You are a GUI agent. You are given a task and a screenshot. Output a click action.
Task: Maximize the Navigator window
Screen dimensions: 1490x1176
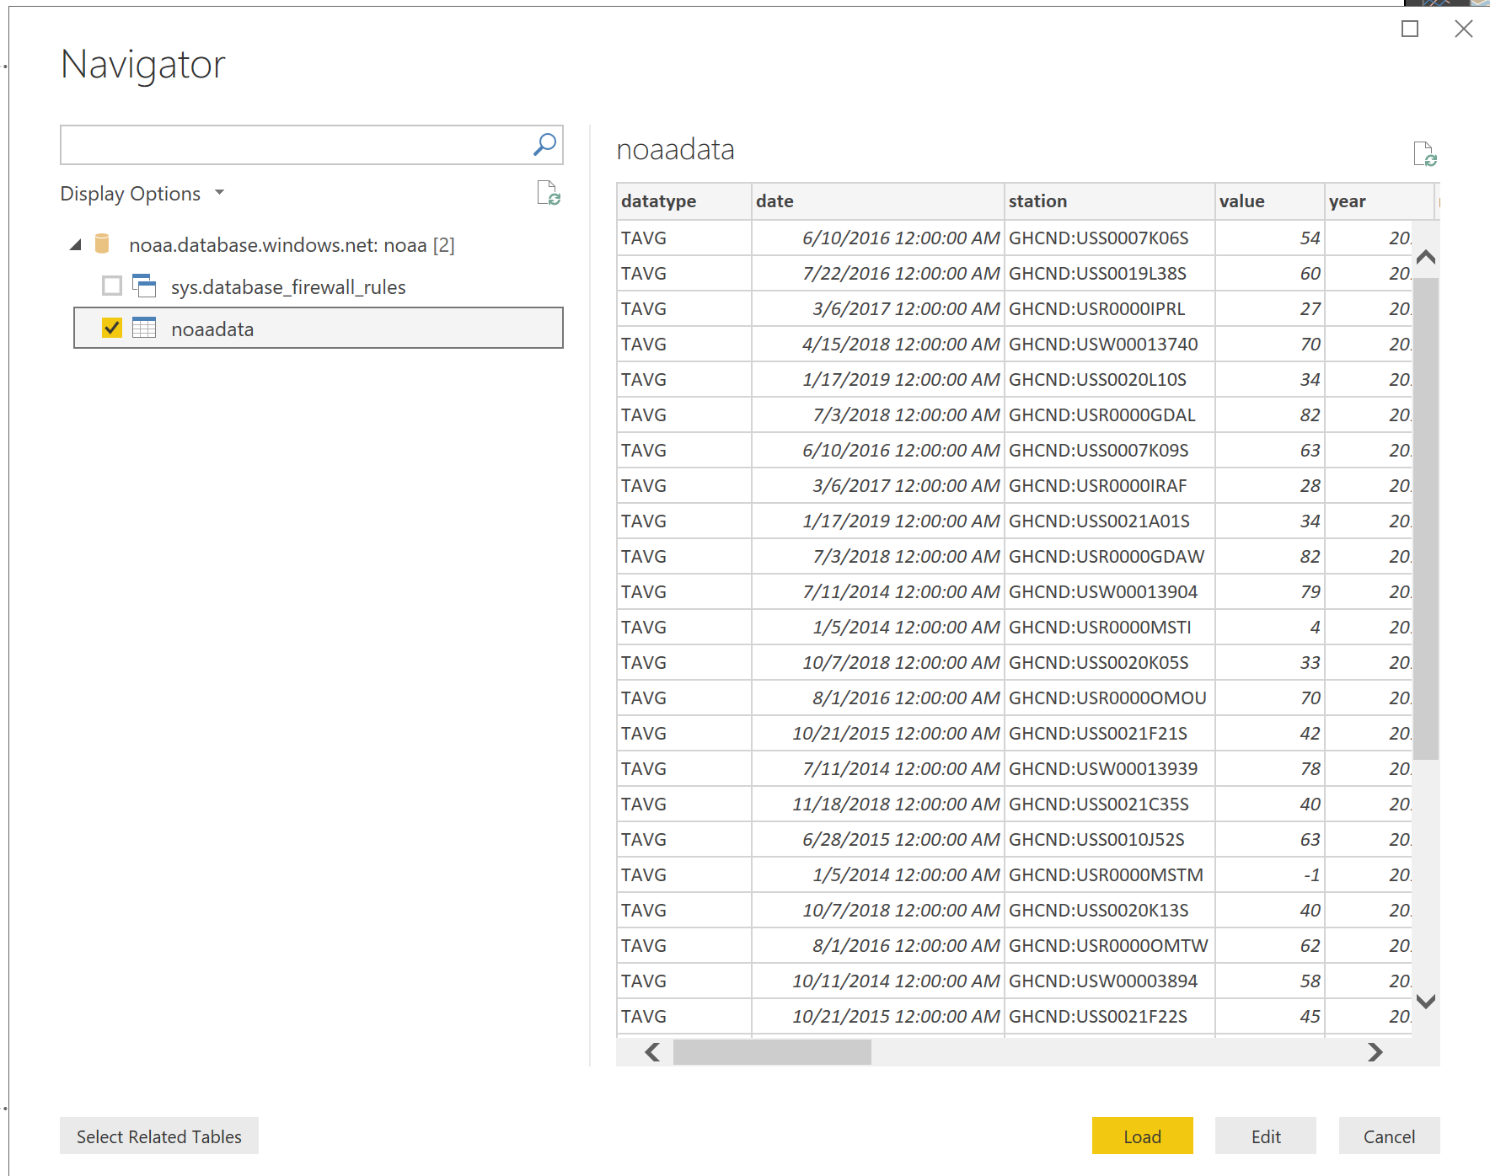1410,29
